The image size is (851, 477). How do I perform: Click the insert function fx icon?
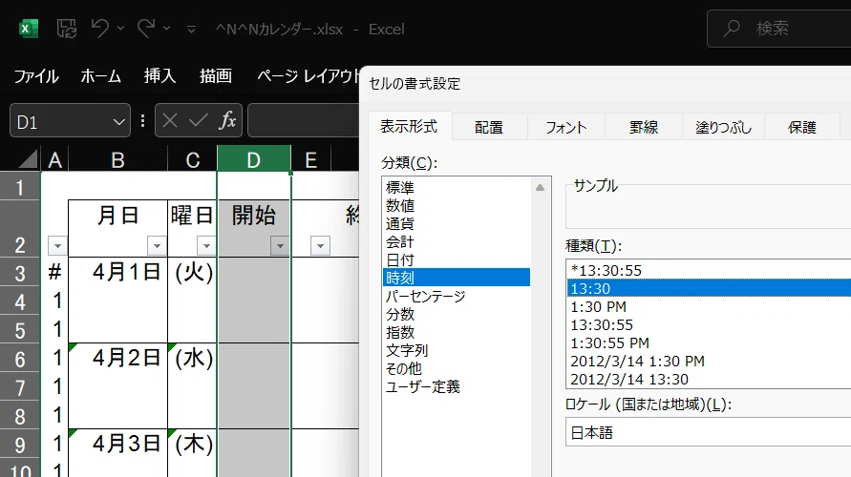click(227, 120)
